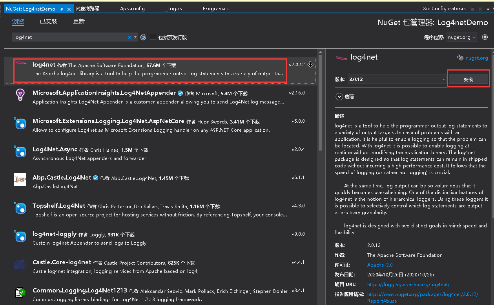Click the log4net search input field
The image size is (494, 305).
(x=71, y=37)
